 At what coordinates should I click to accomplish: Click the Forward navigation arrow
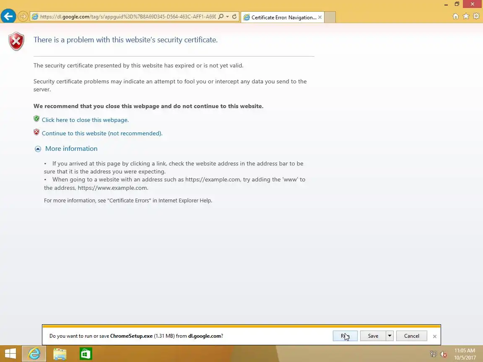tap(23, 16)
